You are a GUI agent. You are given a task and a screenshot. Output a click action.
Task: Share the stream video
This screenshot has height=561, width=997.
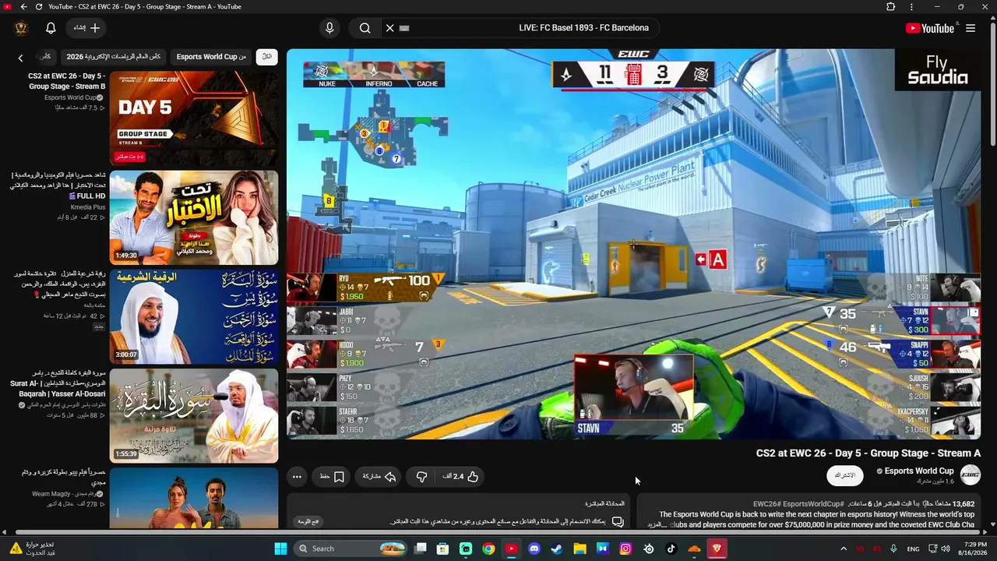pyautogui.click(x=379, y=476)
